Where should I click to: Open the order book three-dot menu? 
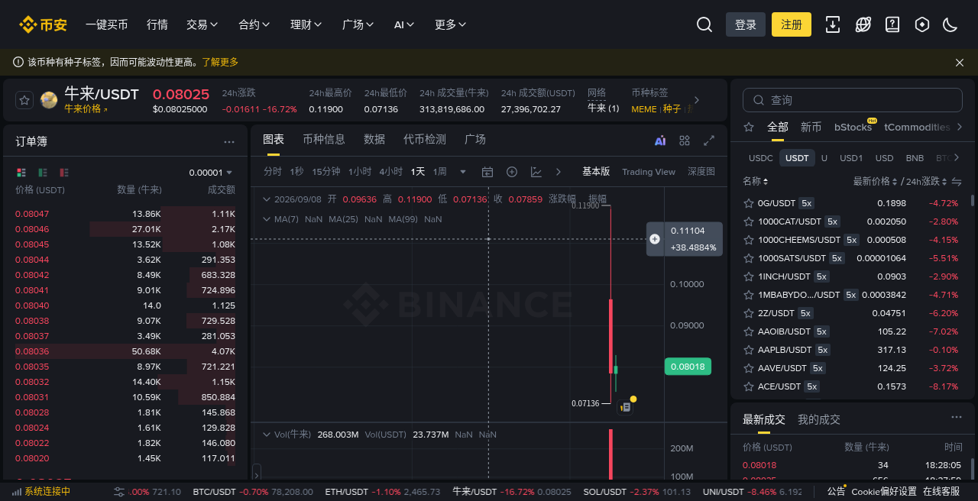pos(229,142)
